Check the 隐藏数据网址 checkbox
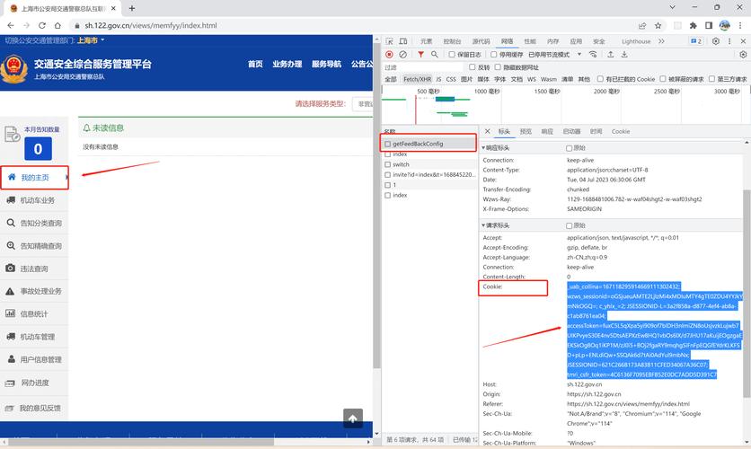The width and height of the screenshot is (751, 449). [498, 67]
